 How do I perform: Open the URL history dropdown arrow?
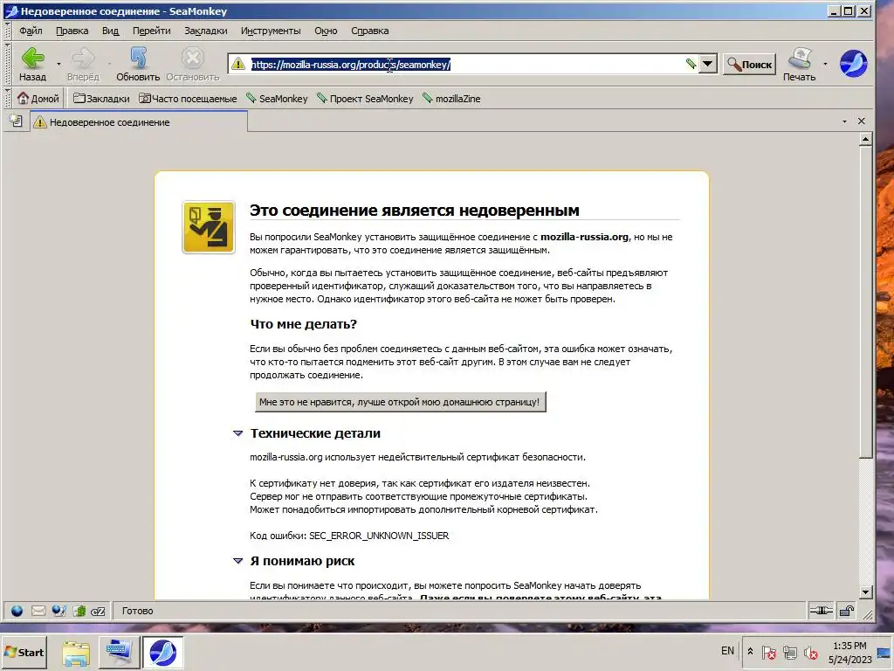point(707,64)
